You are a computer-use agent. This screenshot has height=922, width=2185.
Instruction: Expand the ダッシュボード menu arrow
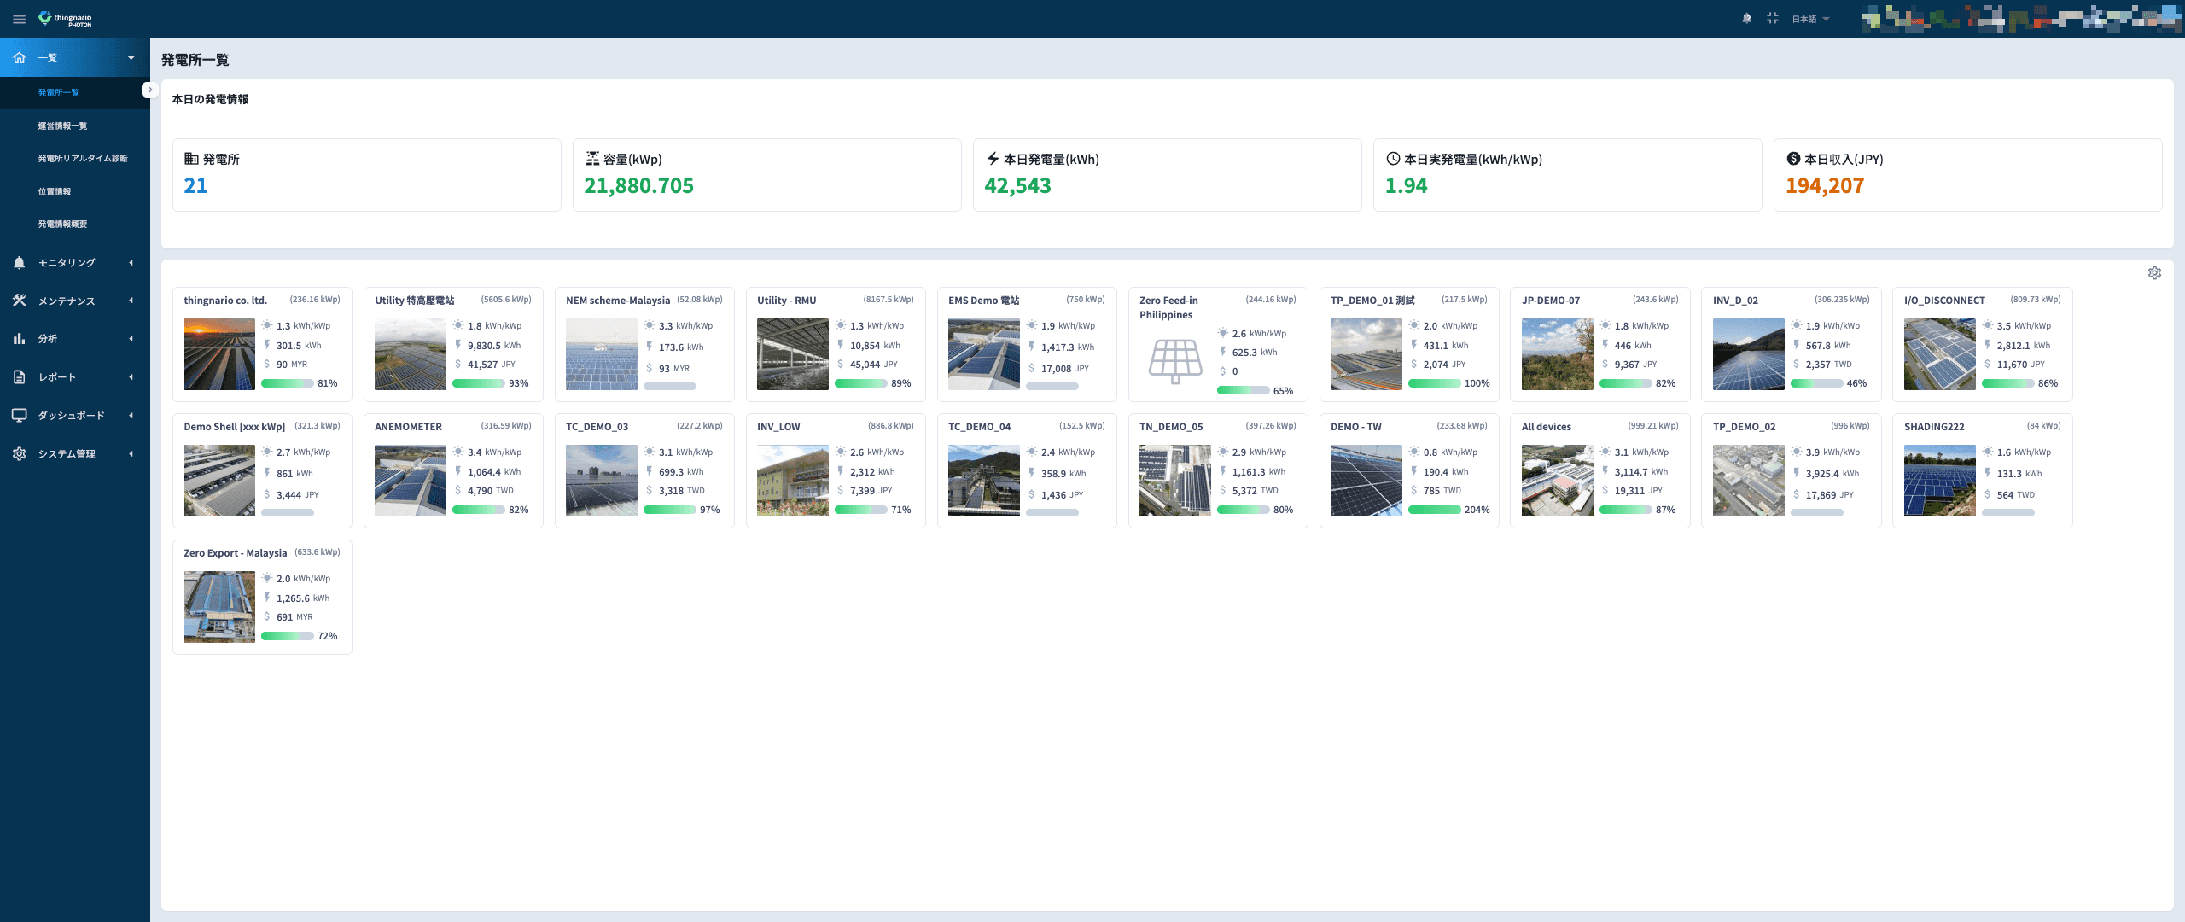tap(131, 416)
